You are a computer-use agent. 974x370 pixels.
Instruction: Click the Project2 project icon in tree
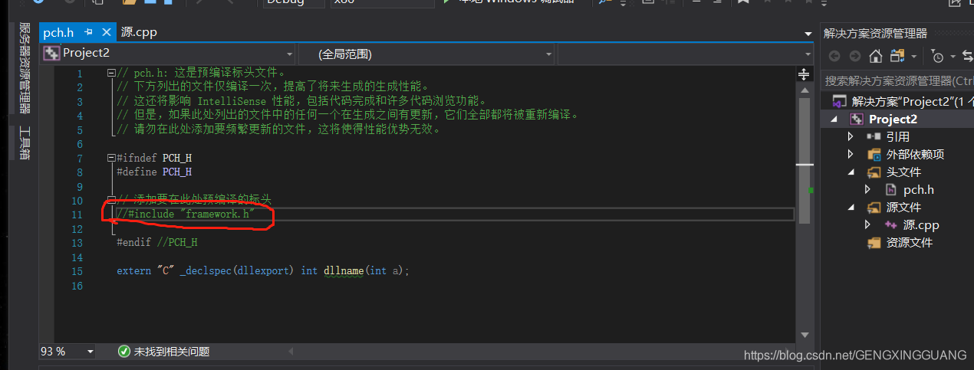click(857, 119)
